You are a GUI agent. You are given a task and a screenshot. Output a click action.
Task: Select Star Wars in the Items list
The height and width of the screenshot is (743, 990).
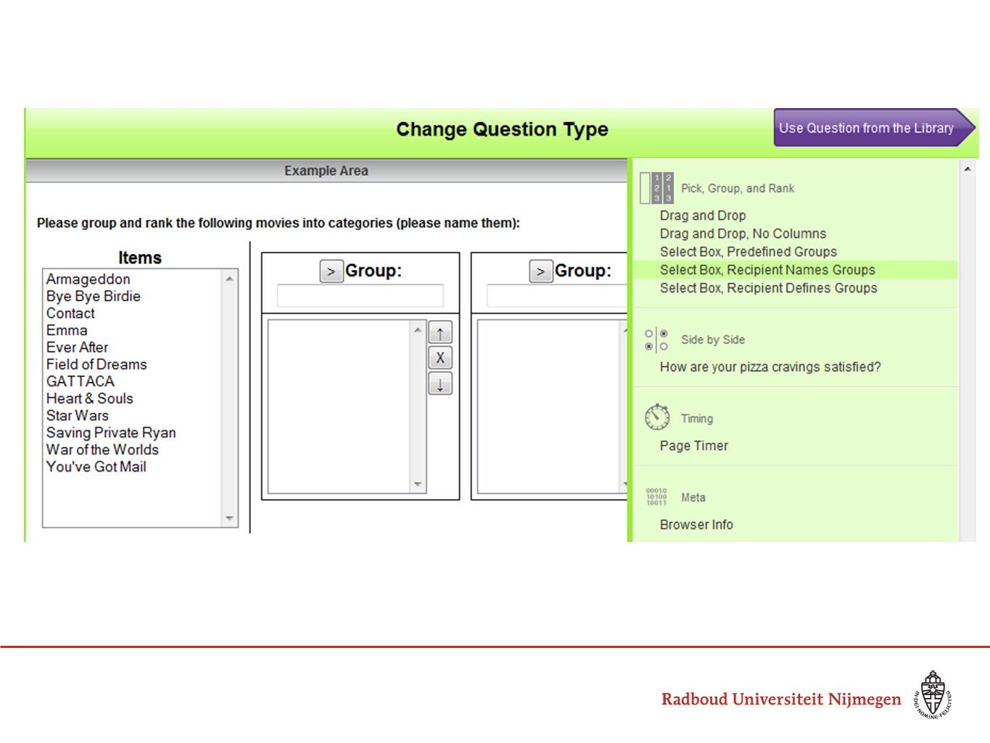tap(78, 416)
